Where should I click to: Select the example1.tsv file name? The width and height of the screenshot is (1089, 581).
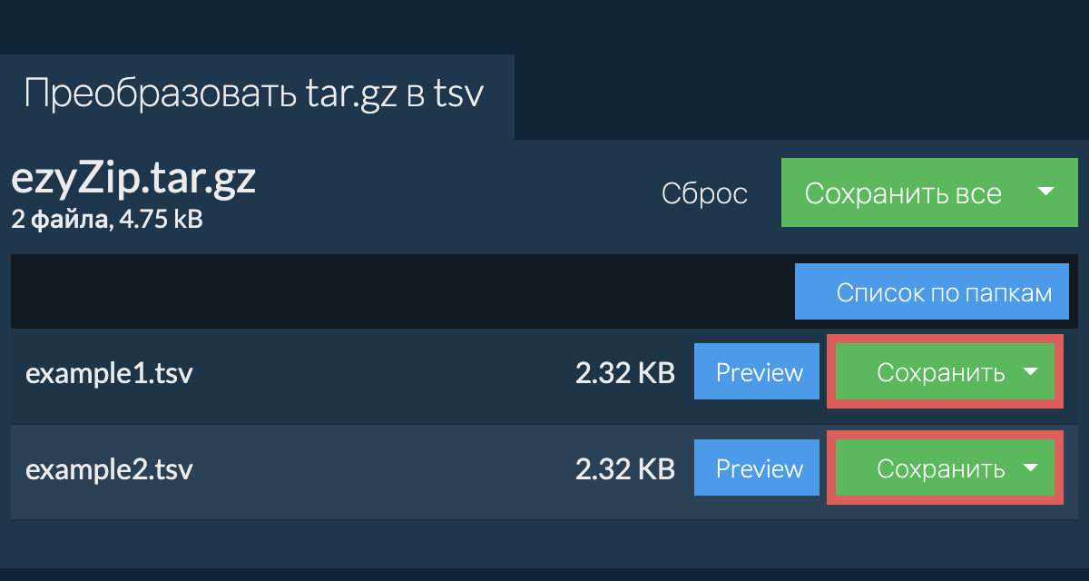click(x=109, y=373)
